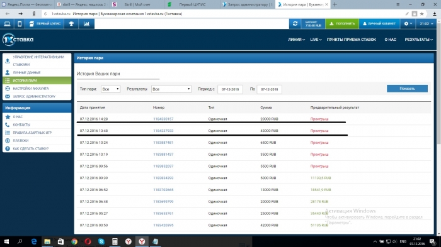Open bet number 1183852037
441x247 pixels.
click(x=163, y=166)
